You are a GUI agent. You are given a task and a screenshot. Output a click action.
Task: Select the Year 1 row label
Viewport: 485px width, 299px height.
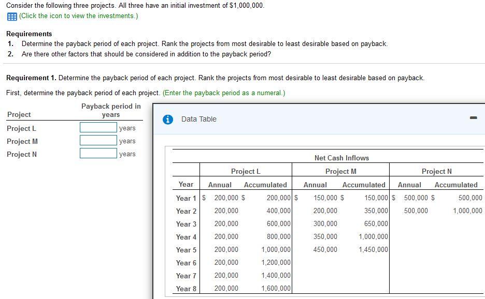coord(186,197)
